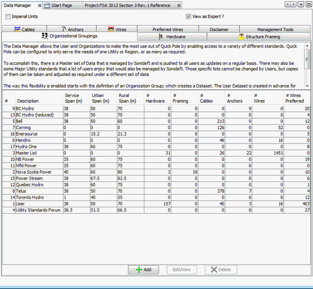Click the Organizational Groupings people icon
The image size is (313, 289).
(x=45, y=36)
